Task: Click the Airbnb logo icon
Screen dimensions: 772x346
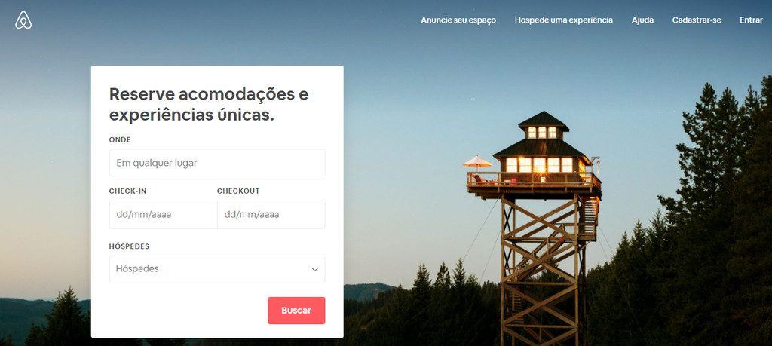Action: (23, 20)
